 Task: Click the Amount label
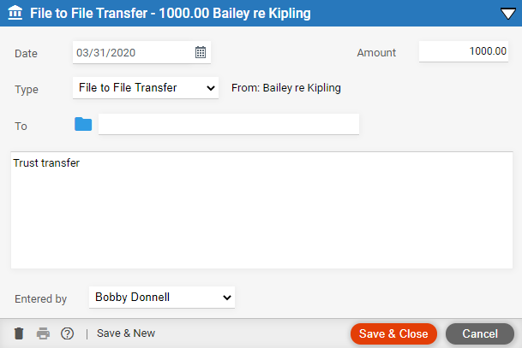[x=376, y=52]
